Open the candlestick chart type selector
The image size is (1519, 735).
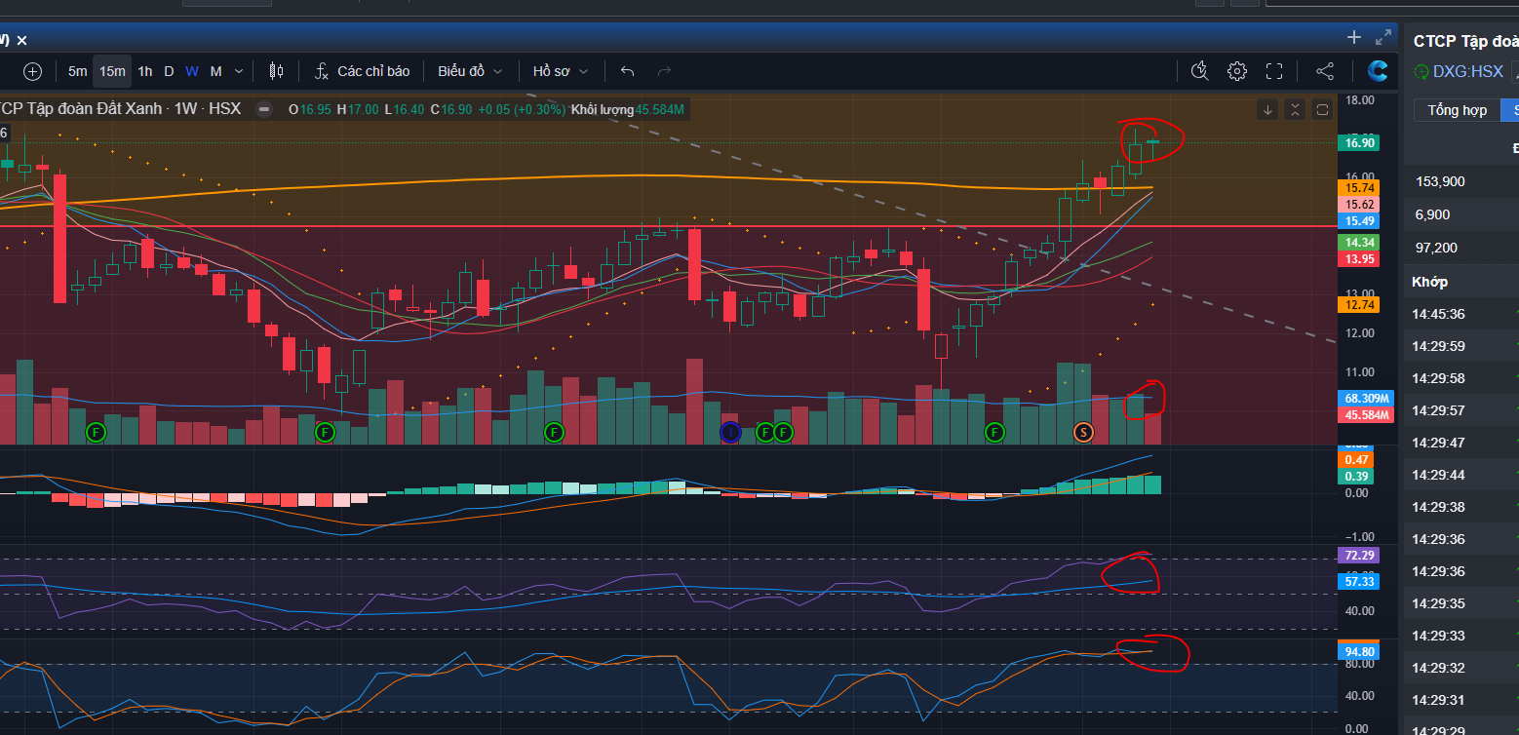coord(276,71)
